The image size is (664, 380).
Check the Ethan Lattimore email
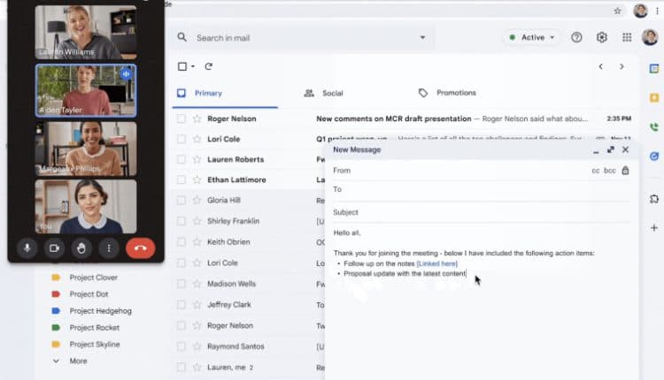click(x=181, y=179)
